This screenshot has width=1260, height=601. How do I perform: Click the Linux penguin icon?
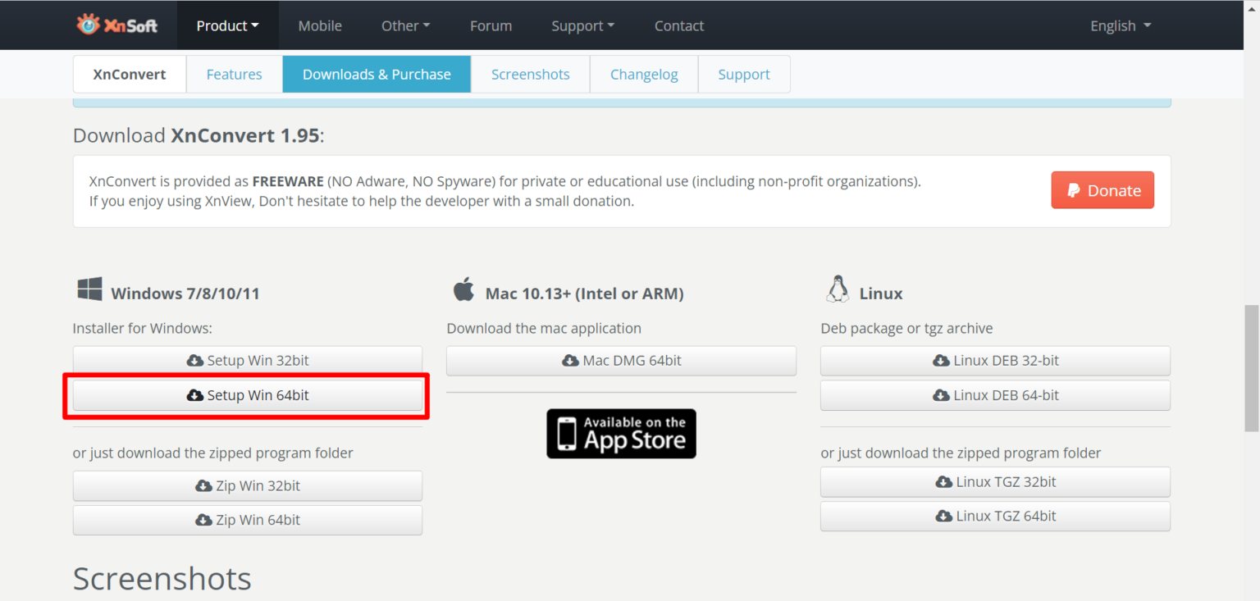837,289
